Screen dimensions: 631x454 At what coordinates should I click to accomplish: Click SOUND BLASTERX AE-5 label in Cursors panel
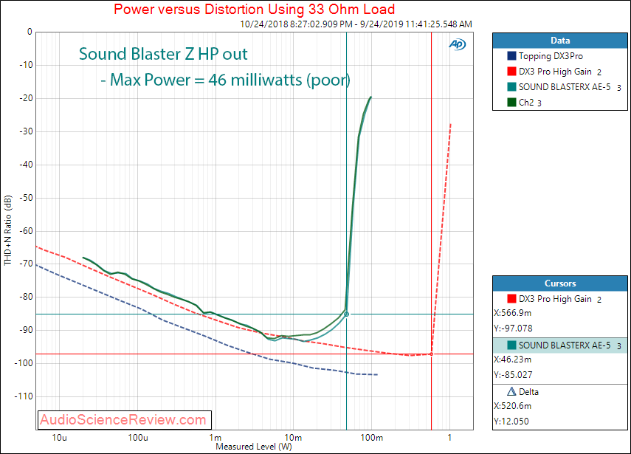coord(564,345)
